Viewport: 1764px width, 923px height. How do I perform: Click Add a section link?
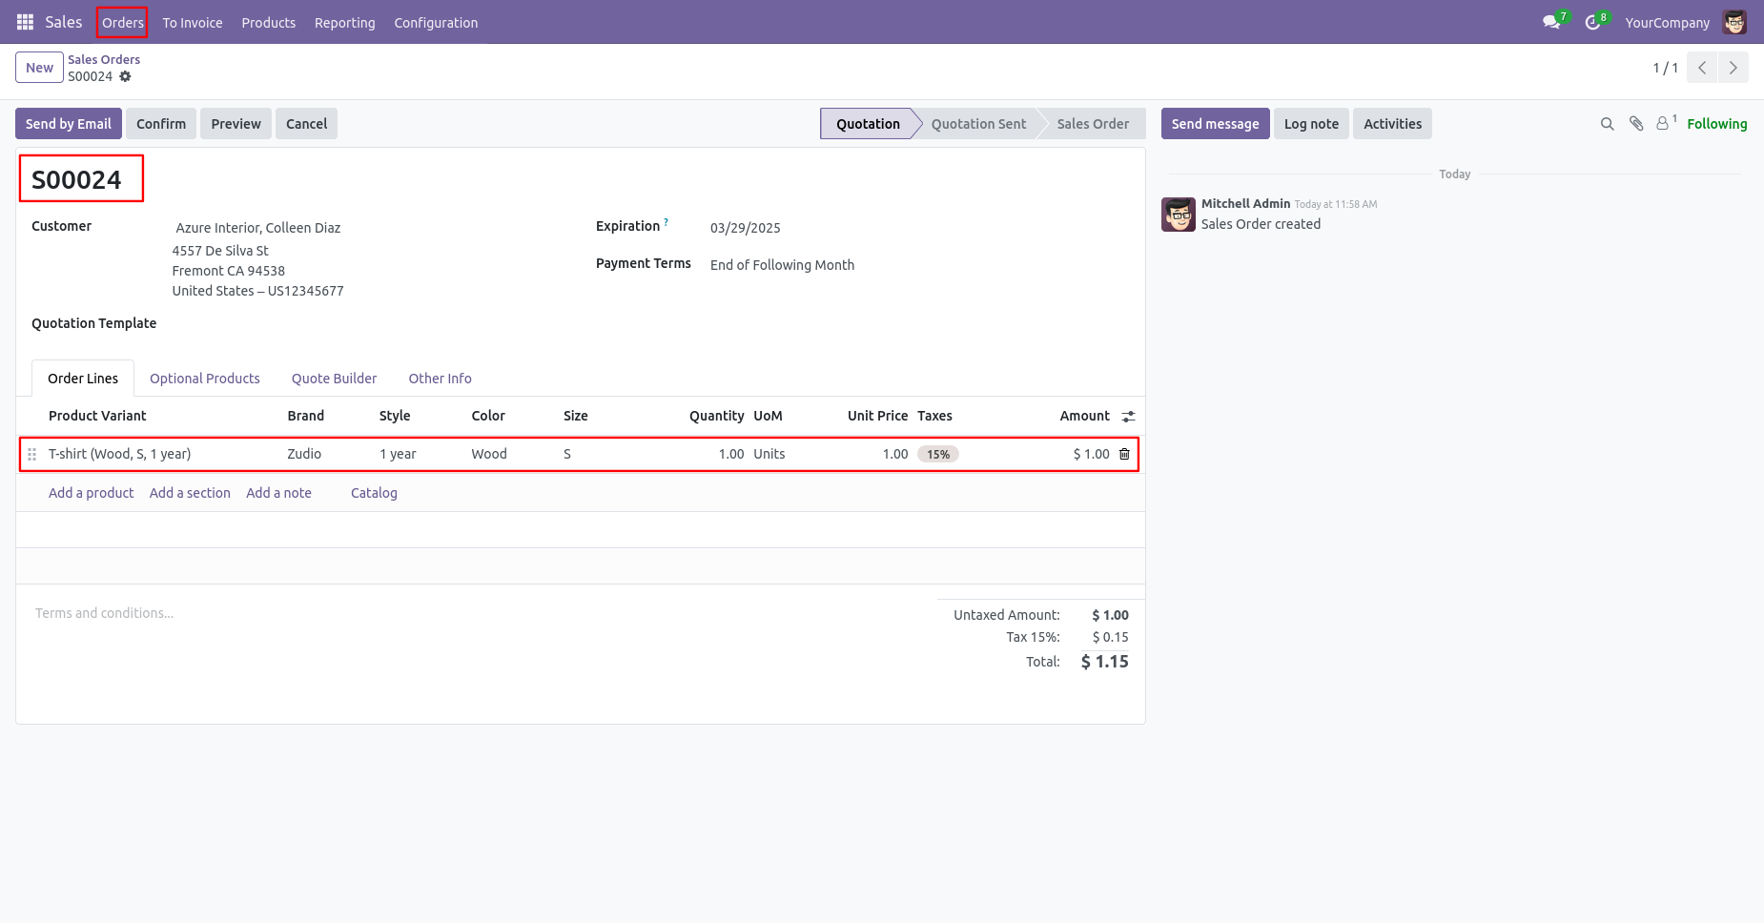click(190, 493)
